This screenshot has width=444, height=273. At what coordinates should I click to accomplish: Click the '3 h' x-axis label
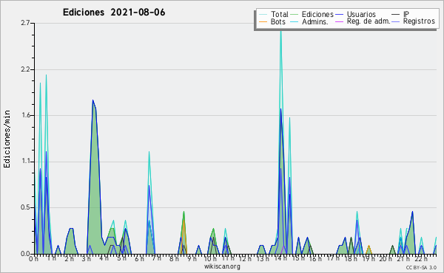(87, 258)
